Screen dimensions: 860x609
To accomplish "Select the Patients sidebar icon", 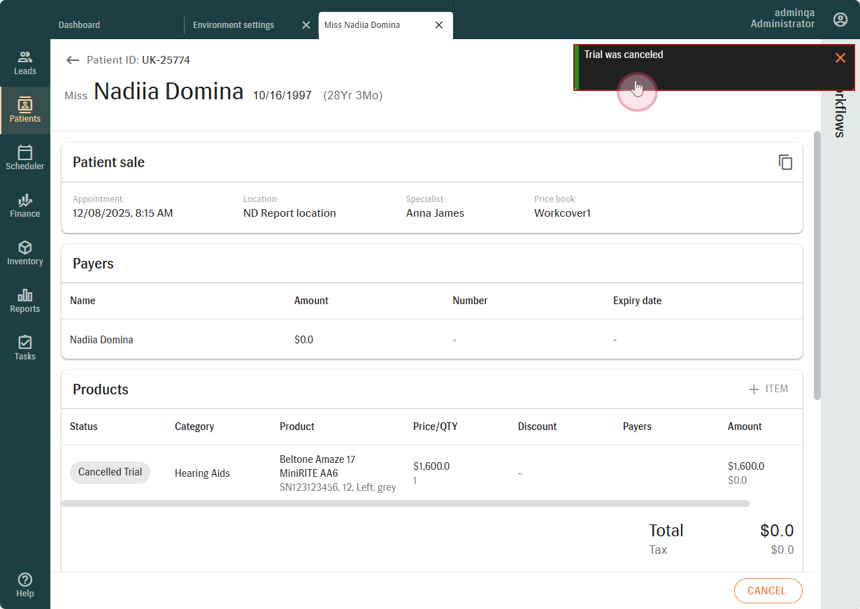I will (25, 105).
